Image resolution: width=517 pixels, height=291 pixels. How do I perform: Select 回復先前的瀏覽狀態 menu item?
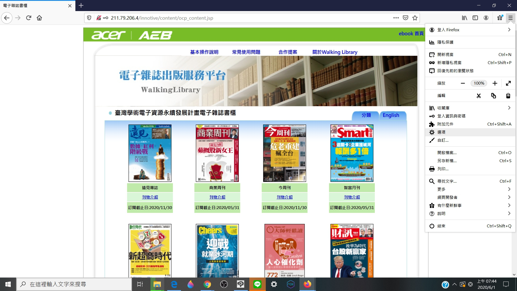pos(470,71)
